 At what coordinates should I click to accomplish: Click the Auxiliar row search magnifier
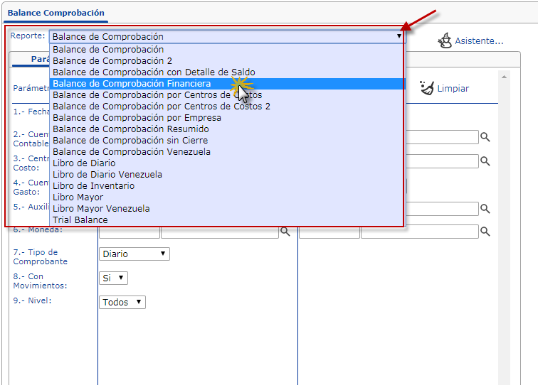coord(485,208)
